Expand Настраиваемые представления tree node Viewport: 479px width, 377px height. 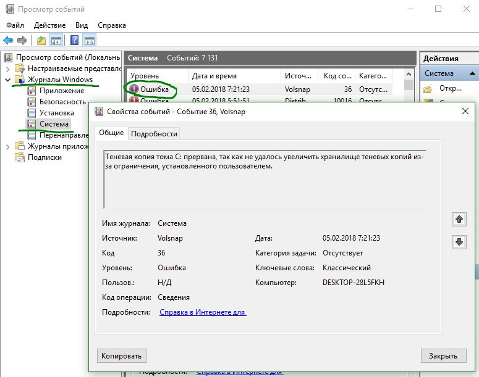click(x=8, y=69)
